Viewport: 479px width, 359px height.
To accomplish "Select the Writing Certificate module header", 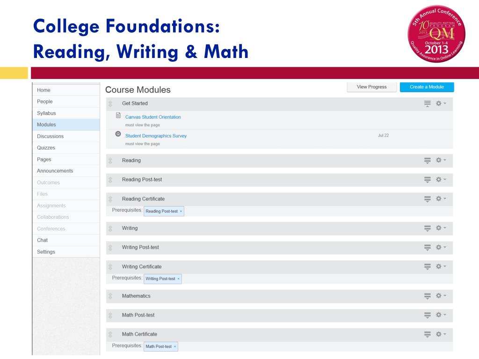I will click(279, 267).
